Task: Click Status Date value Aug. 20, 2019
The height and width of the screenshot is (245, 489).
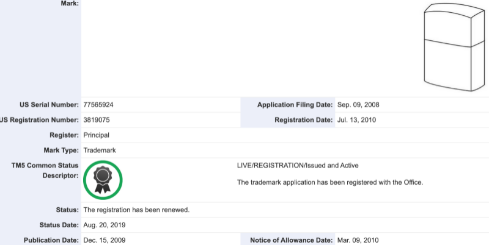Action: (104, 225)
